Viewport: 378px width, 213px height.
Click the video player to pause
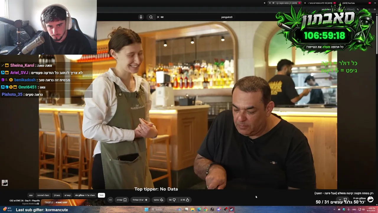[x=188, y=105]
